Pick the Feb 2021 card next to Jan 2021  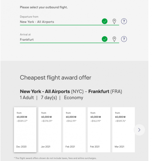click(74, 130)
